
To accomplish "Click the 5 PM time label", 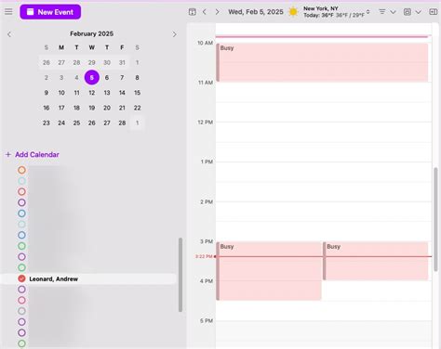I will [207, 321].
